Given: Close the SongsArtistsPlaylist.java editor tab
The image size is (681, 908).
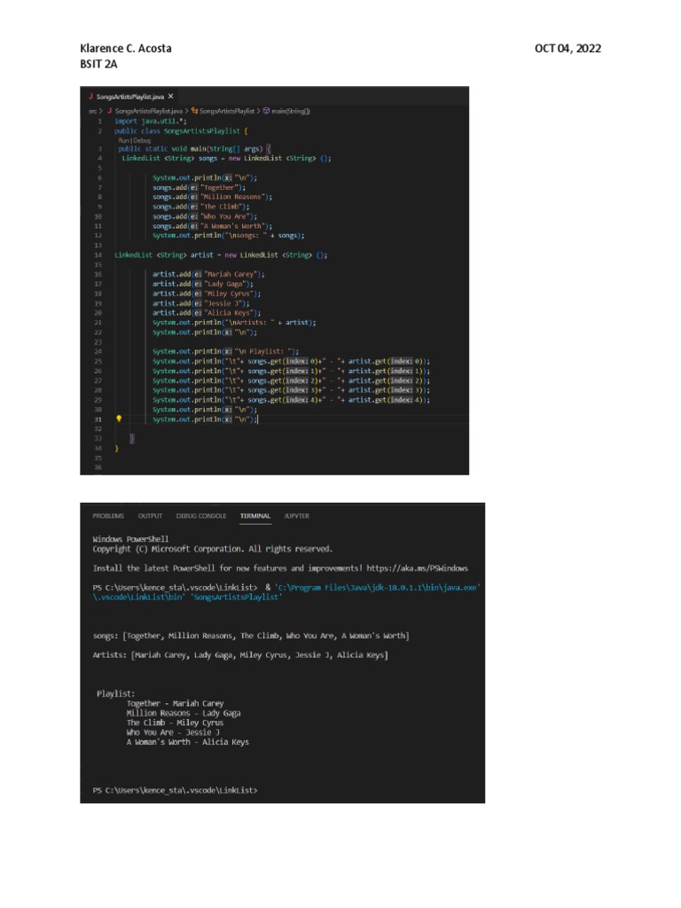Looking at the screenshot, I should [170, 97].
